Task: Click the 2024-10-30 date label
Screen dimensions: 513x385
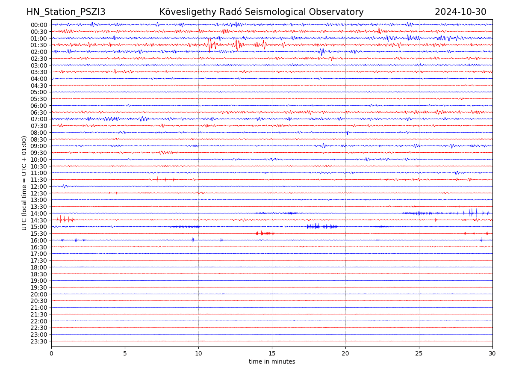Action: [460, 12]
